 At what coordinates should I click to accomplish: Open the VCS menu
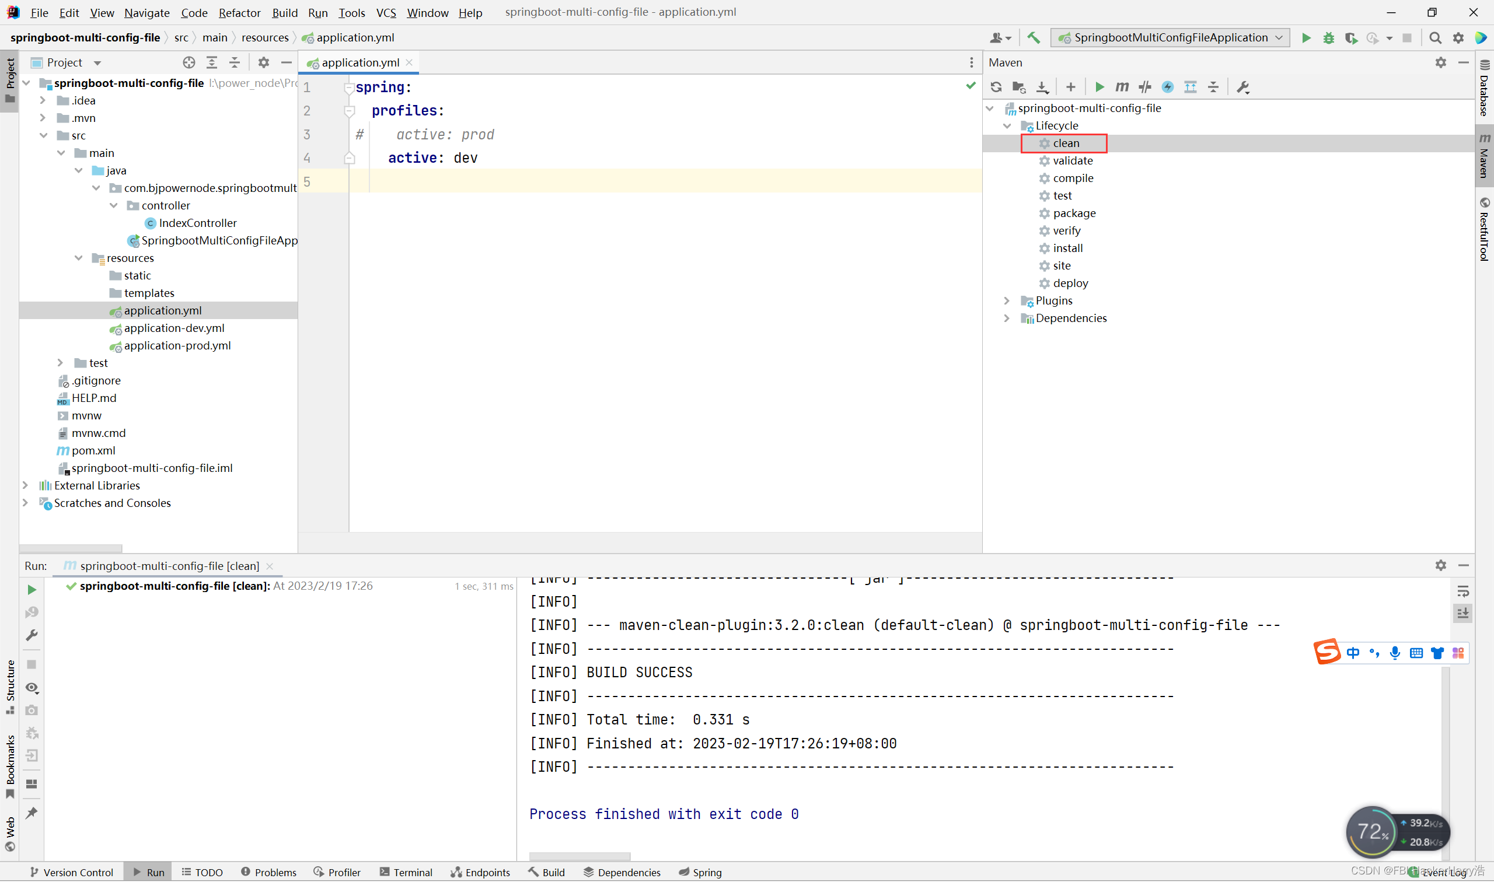pos(386,12)
